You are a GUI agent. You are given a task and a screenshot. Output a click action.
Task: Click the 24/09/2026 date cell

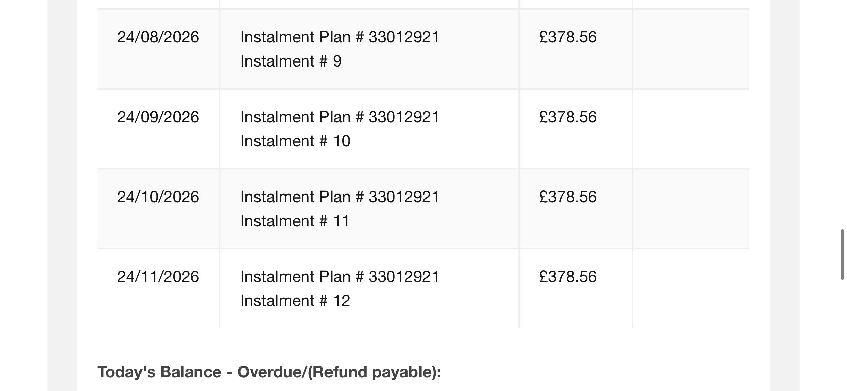(x=158, y=117)
